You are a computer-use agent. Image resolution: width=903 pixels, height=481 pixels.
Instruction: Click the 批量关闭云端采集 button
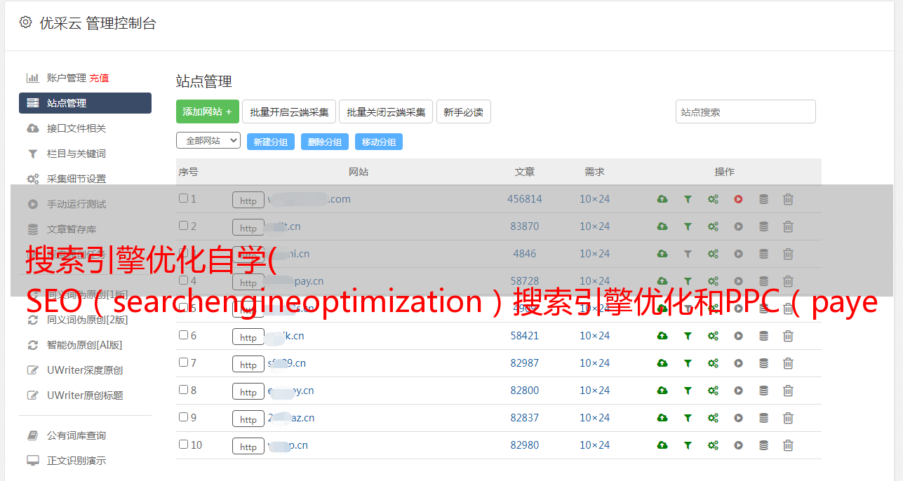[386, 111]
